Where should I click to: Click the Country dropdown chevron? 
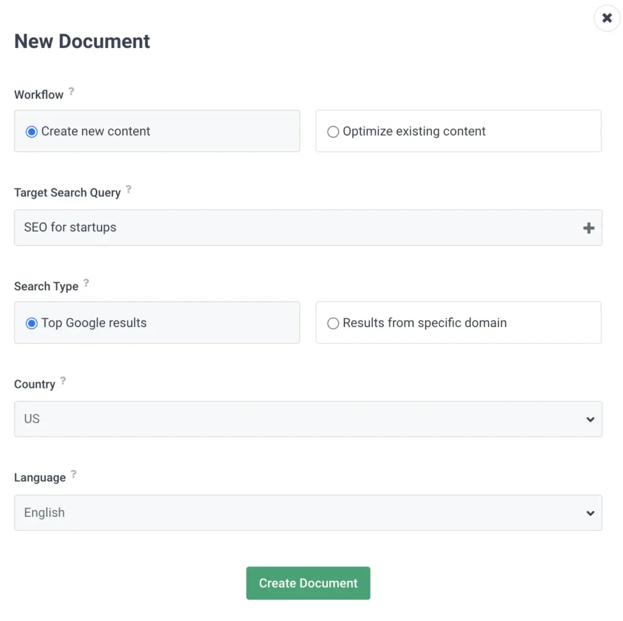click(x=589, y=419)
